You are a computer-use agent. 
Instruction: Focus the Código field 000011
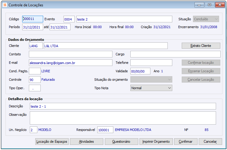pos(33,19)
